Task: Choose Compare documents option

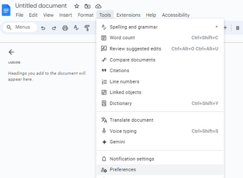Action: pos(160,60)
